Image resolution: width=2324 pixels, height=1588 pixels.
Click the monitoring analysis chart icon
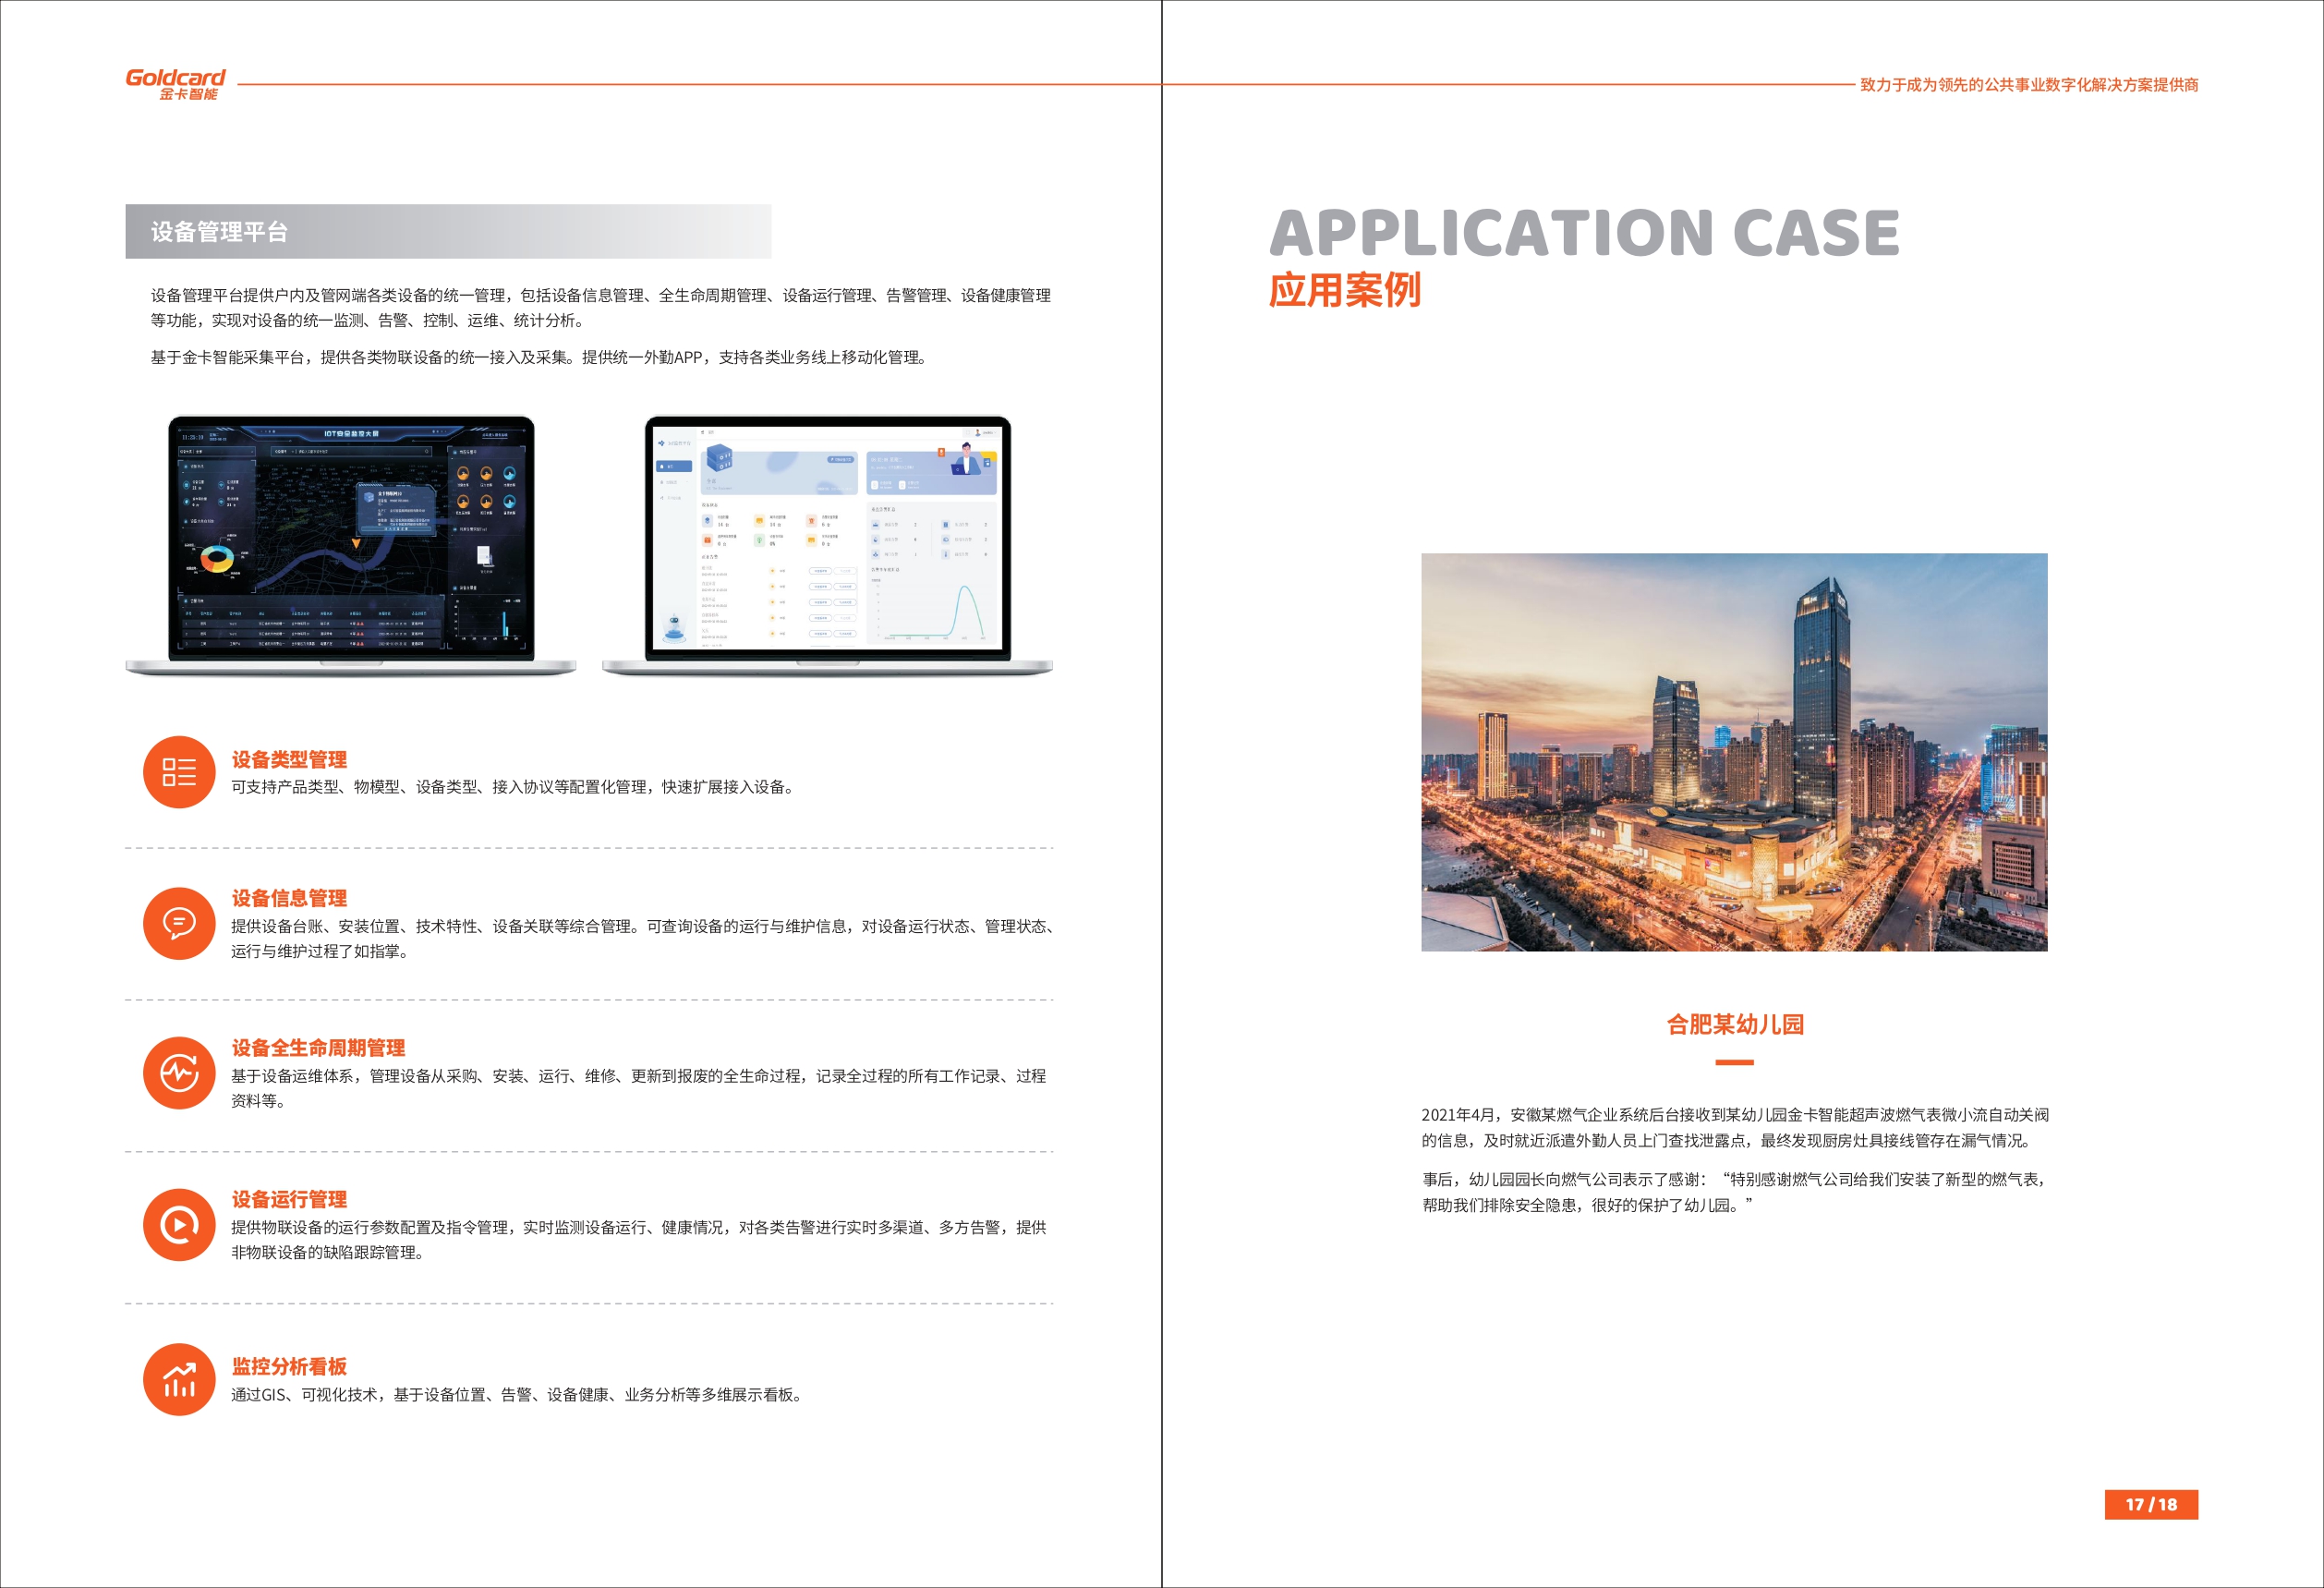pyautogui.click(x=179, y=1379)
